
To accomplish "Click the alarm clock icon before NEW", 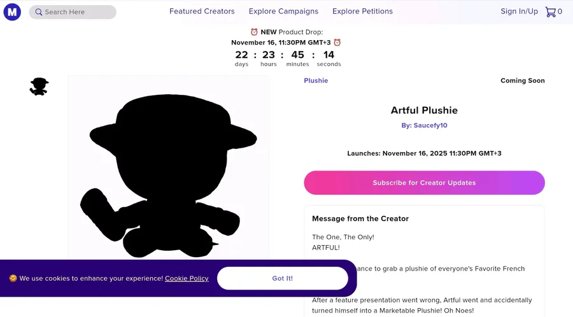I will click(x=254, y=32).
